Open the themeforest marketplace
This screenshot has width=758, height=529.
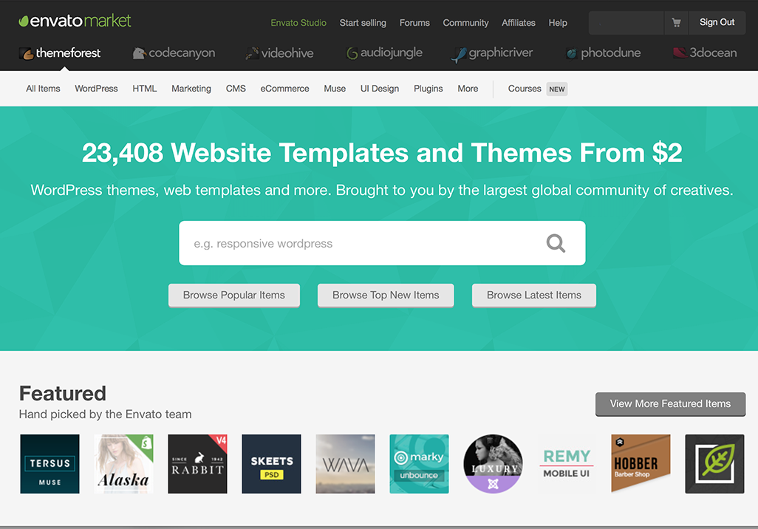[x=60, y=52]
